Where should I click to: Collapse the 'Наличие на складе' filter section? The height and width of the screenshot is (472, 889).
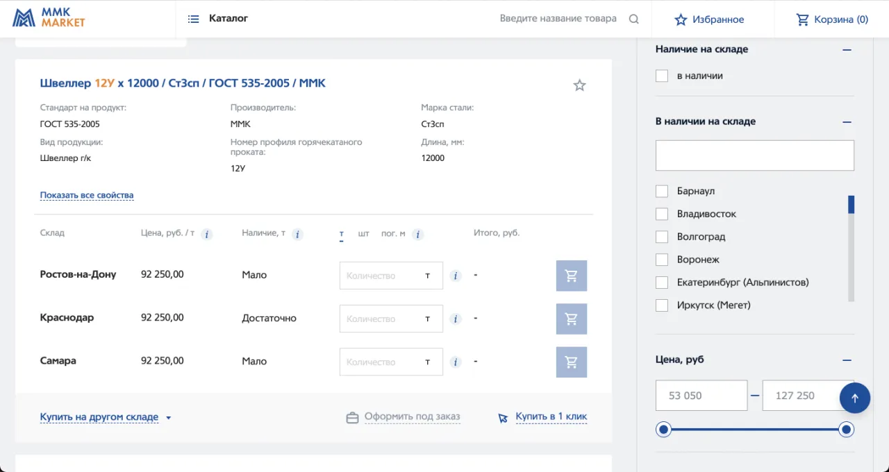846,50
